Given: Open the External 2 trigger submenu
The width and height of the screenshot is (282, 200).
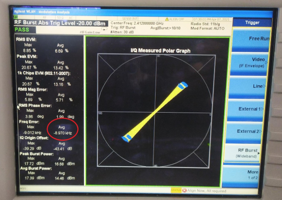Looking at the screenshot, I should point(252,131).
